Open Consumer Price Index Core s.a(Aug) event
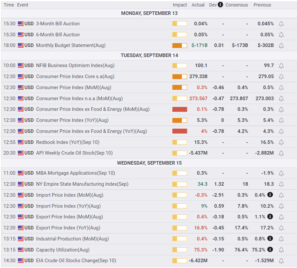This screenshot has height=268, width=297. [x=75, y=76]
